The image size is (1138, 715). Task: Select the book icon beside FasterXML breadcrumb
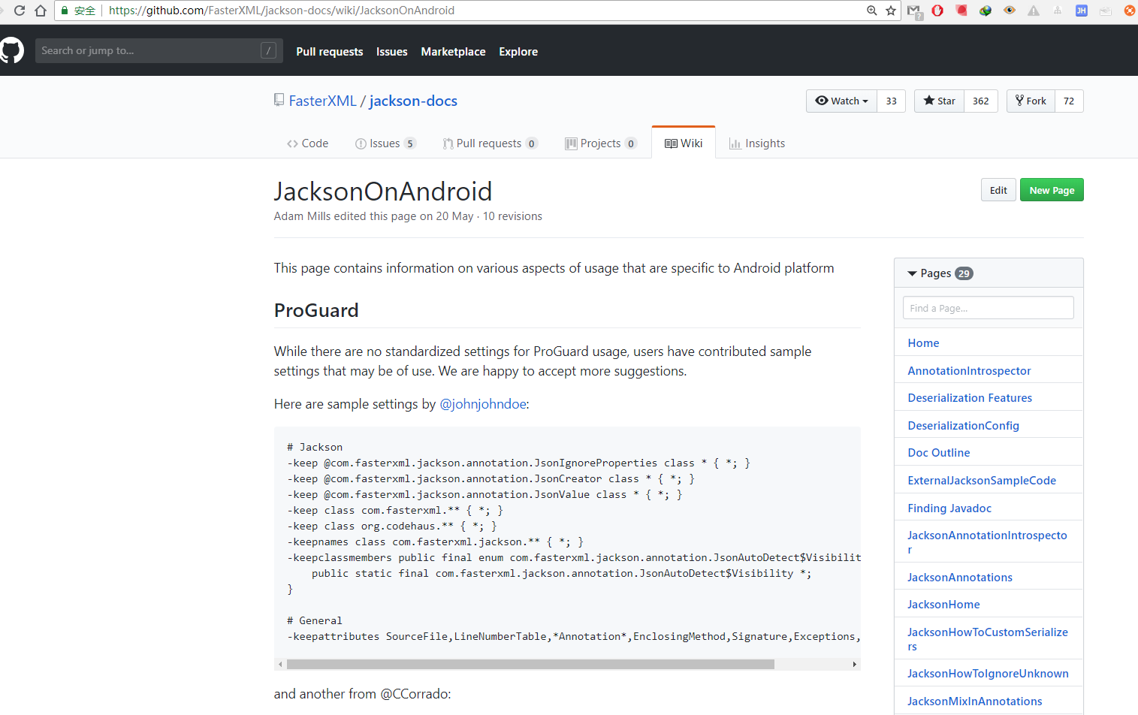pyautogui.click(x=279, y=99)
